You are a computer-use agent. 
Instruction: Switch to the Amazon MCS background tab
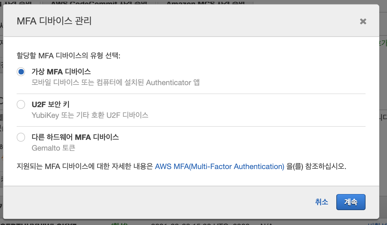pos(205,3)
